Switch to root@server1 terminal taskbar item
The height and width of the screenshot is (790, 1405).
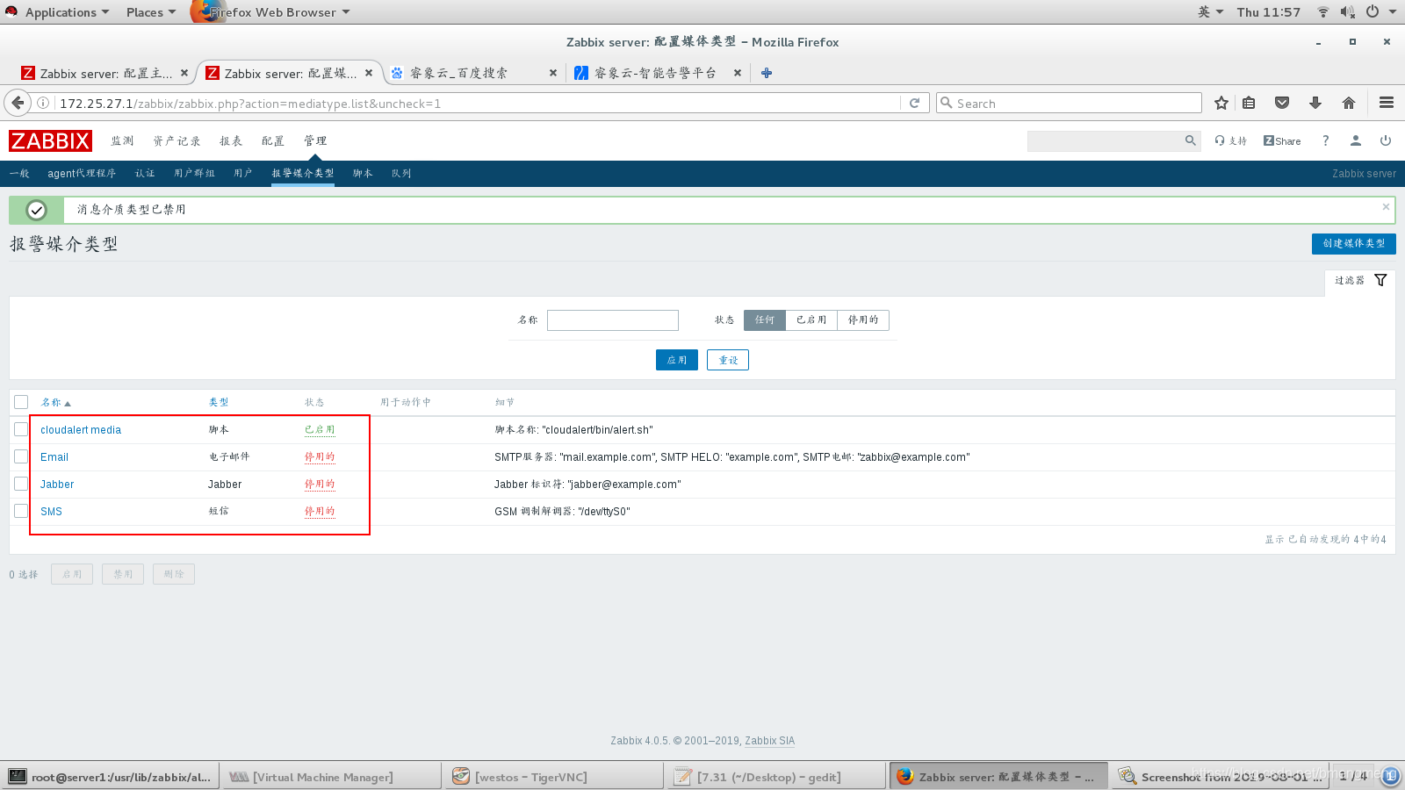(109, 777)
